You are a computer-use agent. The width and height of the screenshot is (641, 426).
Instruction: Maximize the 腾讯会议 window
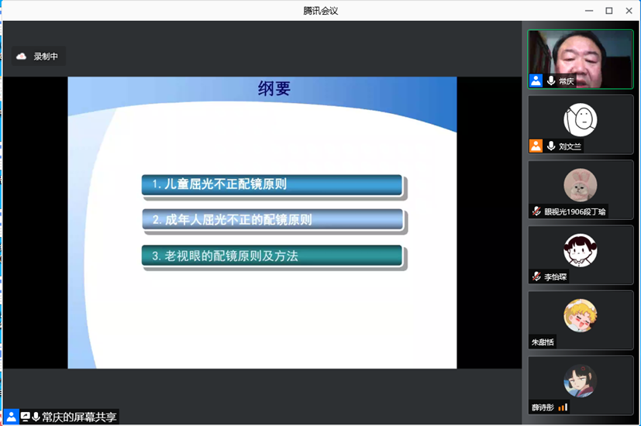point(608,10)
